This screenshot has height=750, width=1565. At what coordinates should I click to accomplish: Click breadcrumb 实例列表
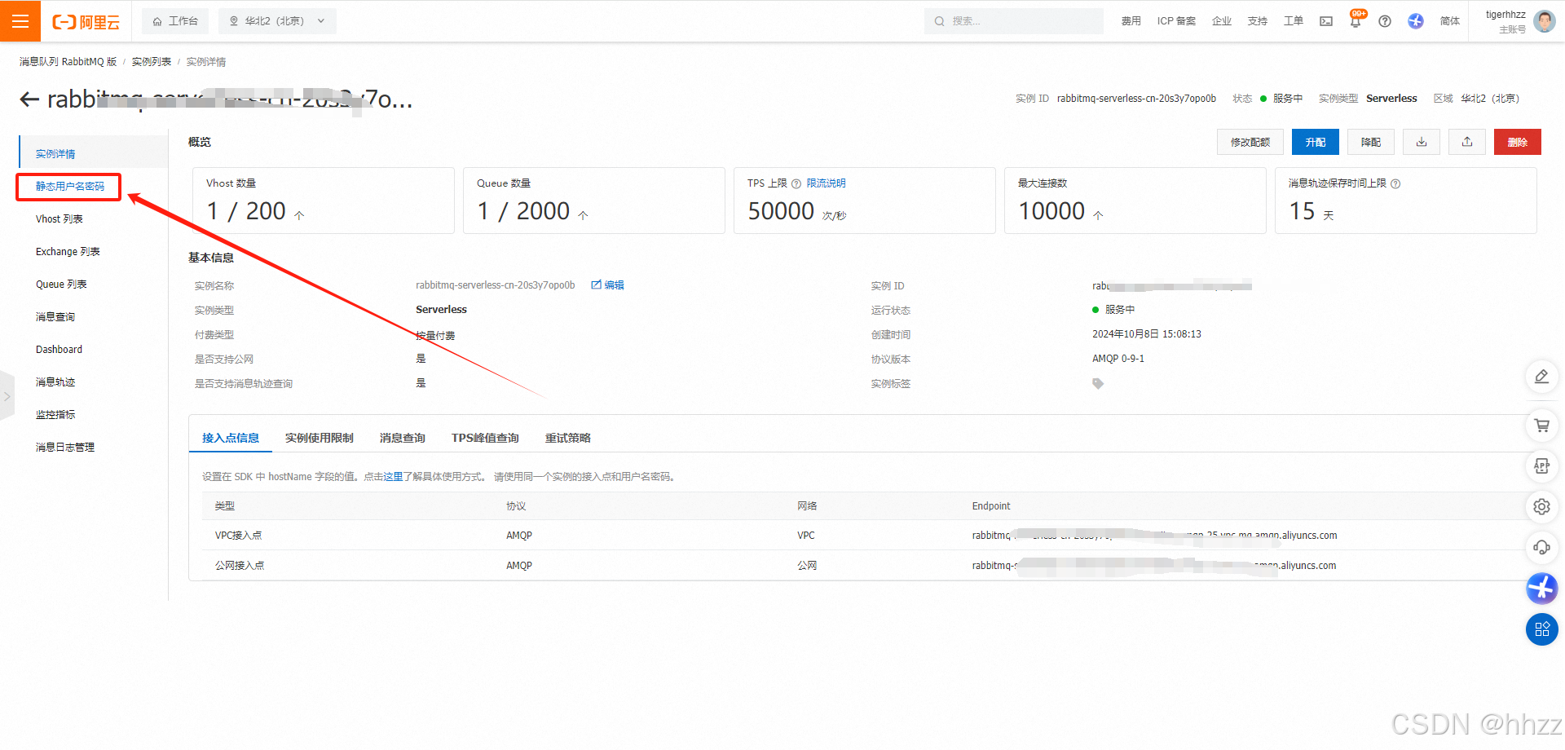point(152,62)
